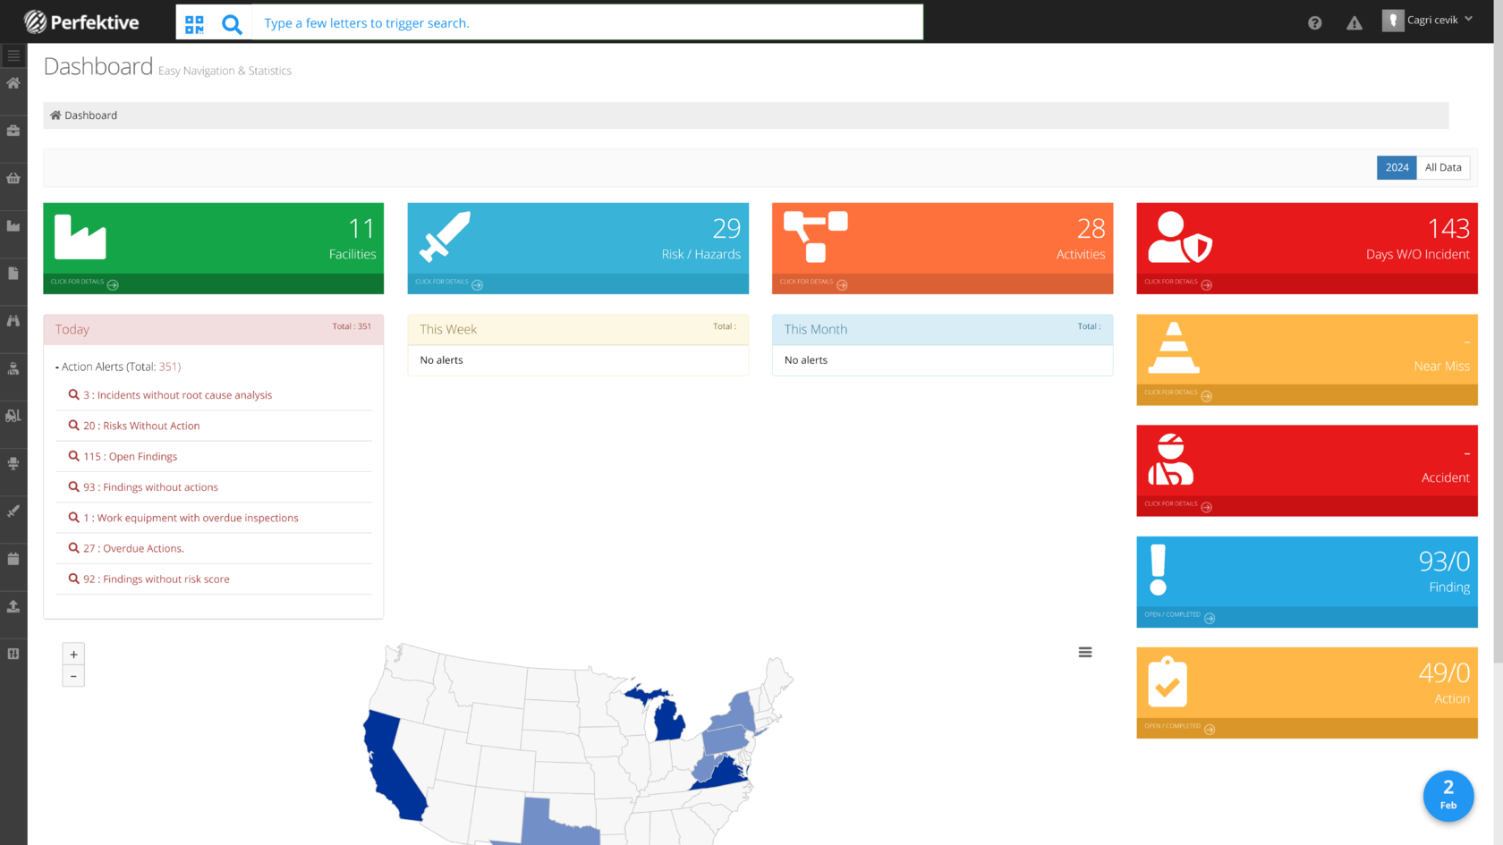
Task: Open the office chair sidebar icon
Action: point(13,463)
